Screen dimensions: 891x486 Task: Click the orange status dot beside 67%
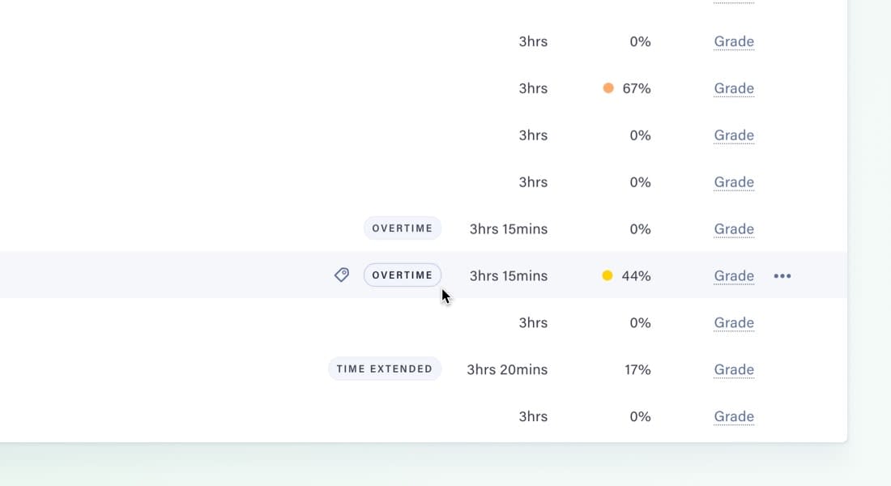[608, 88]
